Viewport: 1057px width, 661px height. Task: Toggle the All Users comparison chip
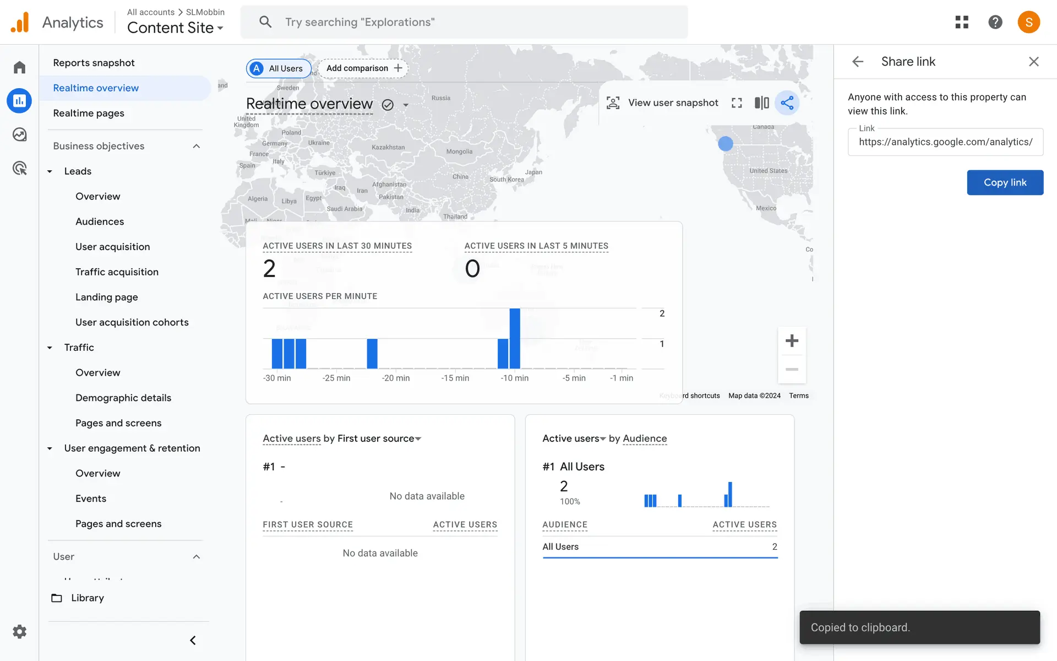[x=279, y=68]
